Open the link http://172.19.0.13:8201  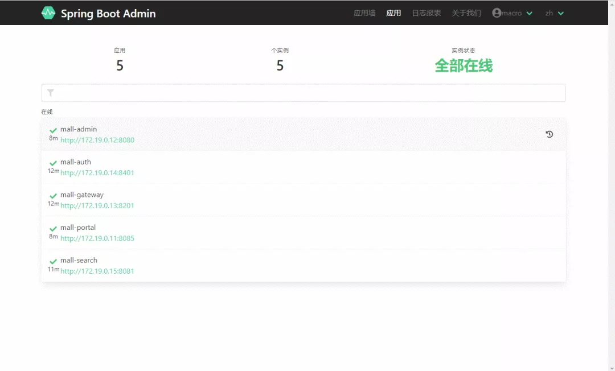[97, 205]
